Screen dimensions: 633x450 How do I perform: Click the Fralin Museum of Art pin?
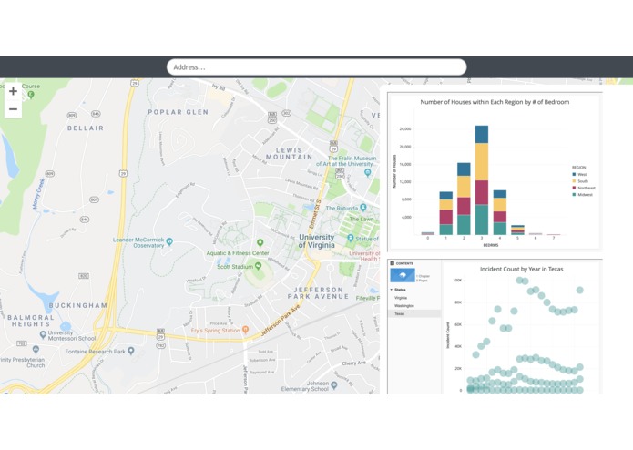[367, 172]
